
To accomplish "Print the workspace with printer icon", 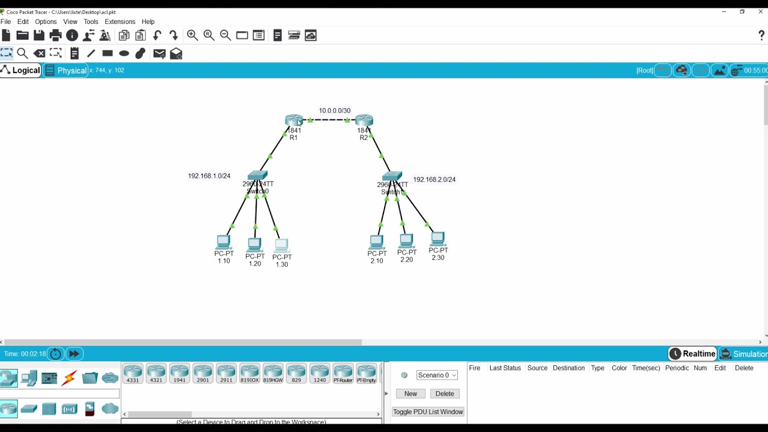I will tap(55, 35).
